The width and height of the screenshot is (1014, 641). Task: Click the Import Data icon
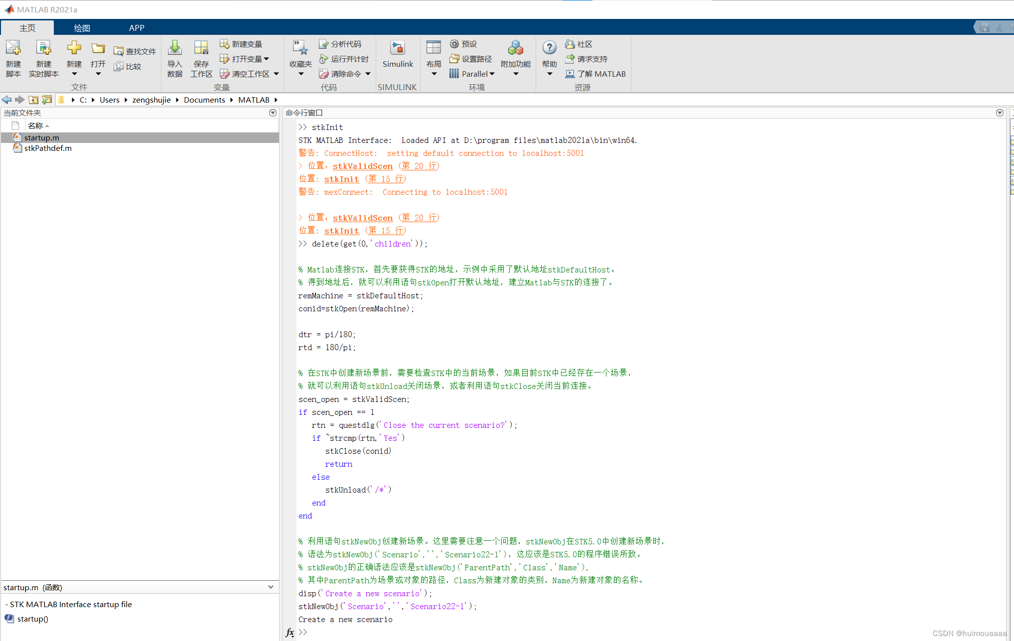point(174,48)
